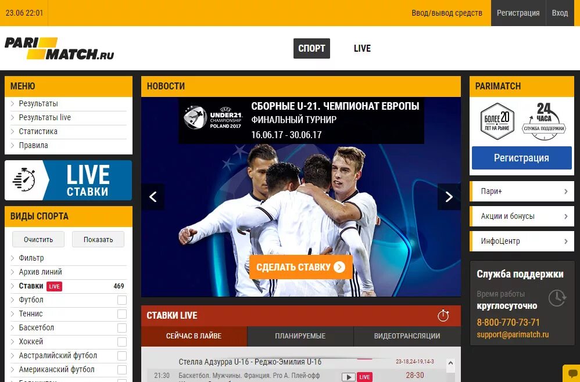Click the Показать button
Image resolution: width=580 pixels, height=382 pixels.
(x=98, y=239)
